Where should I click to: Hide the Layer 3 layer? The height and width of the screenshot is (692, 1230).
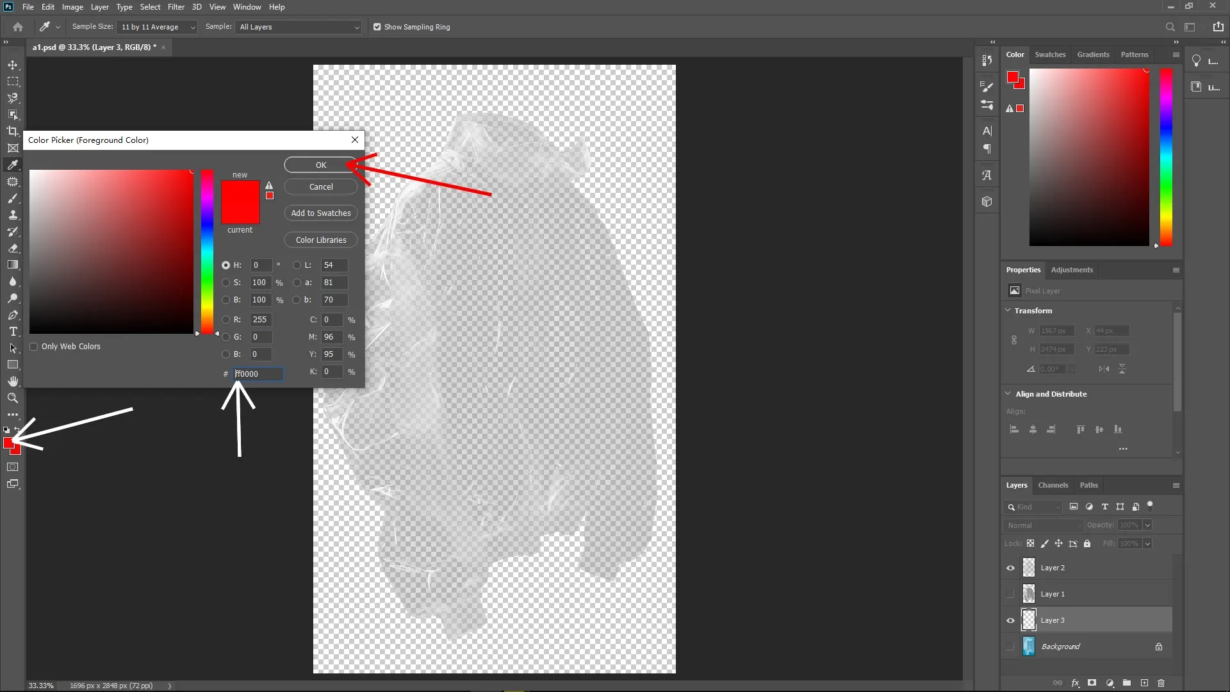pos(1010,620)
